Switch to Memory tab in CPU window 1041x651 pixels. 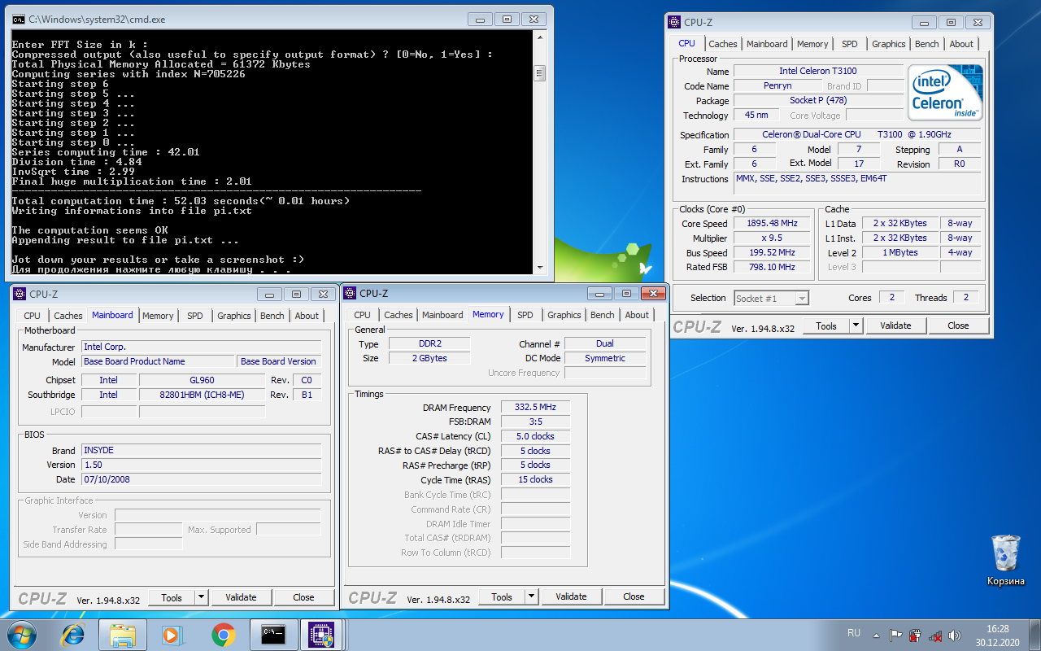click(812, 44)
